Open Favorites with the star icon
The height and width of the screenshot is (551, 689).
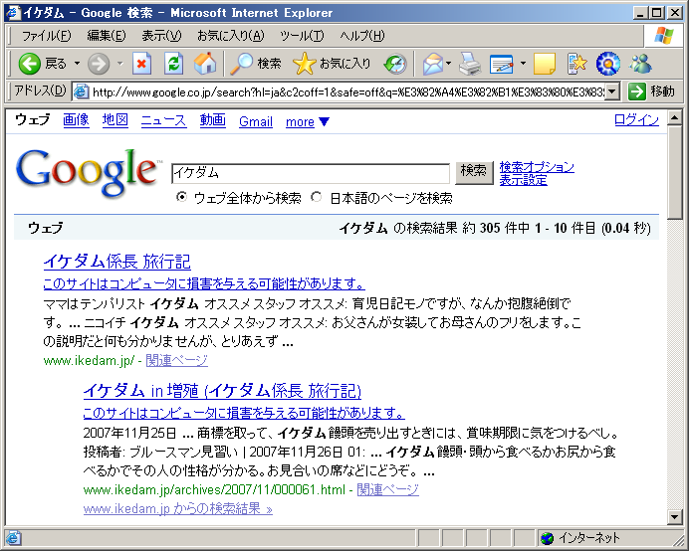(304, 64)
